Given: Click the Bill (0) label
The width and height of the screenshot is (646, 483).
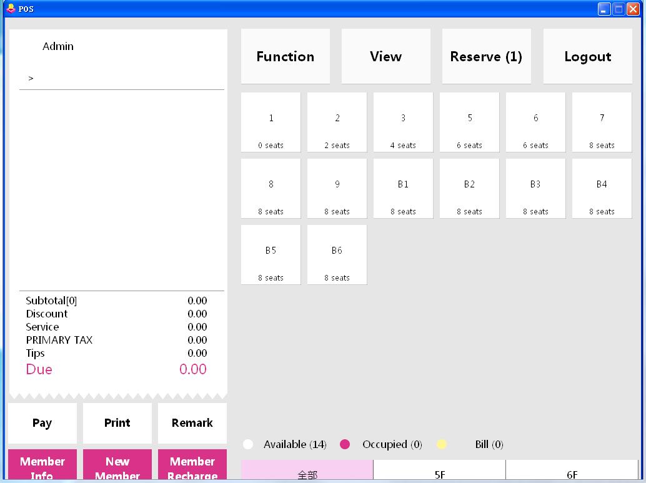Looking at the screenshot, I should click(x=489, y=444).
